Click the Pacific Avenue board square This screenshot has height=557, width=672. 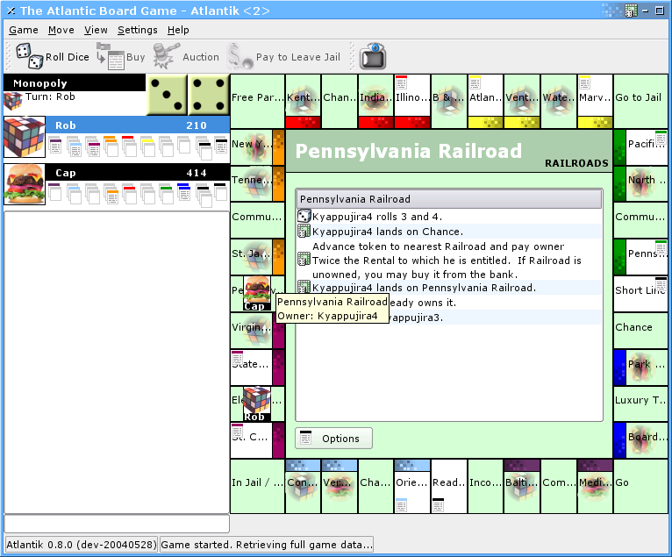[x=640, y=147]
